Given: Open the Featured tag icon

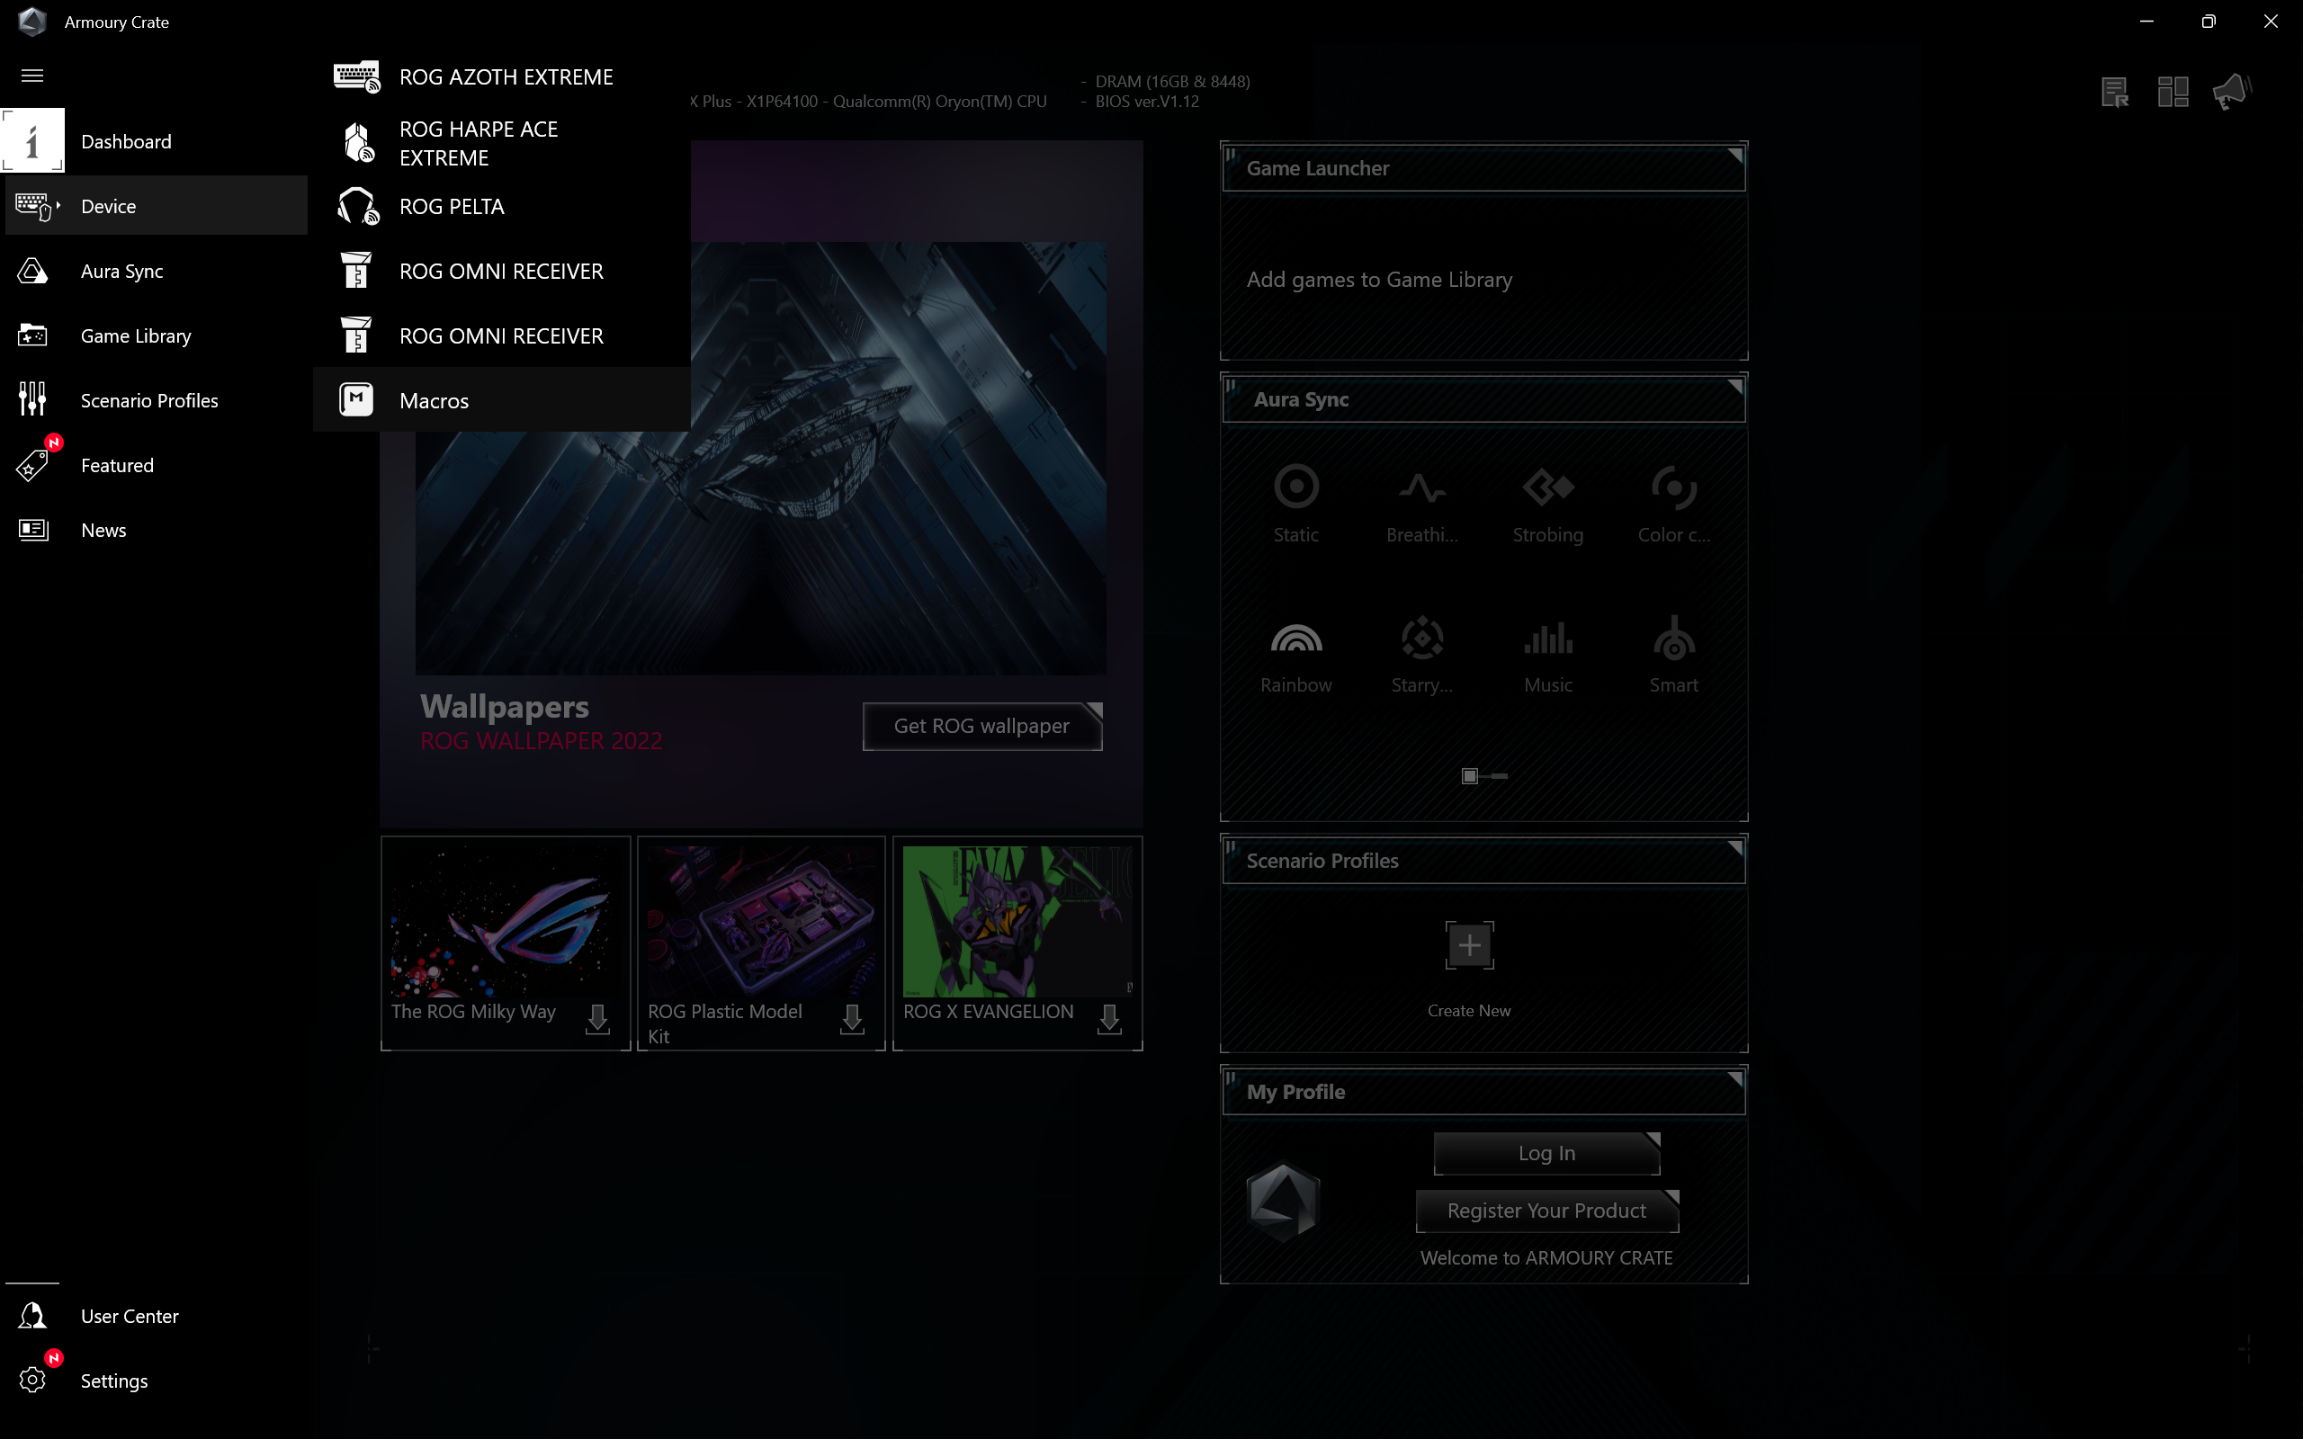Looking at the screenshot, I should coord(32,465).
